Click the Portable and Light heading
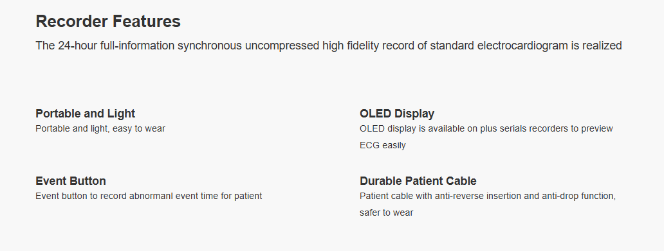This screenshot has width=664, height=251. 85,114
